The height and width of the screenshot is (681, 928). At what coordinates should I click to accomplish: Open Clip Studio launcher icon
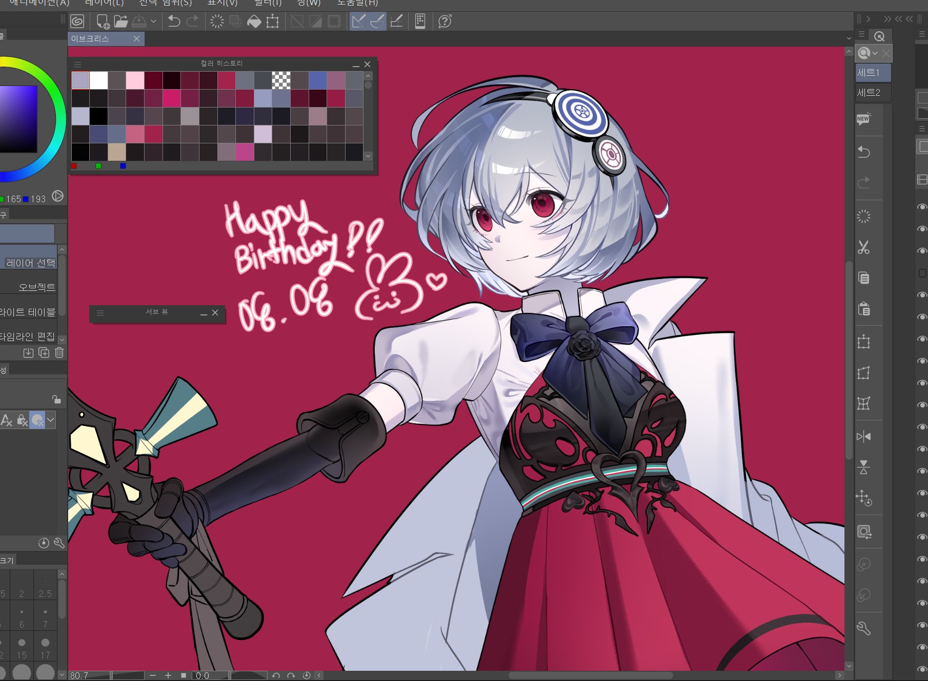(77, 22)
